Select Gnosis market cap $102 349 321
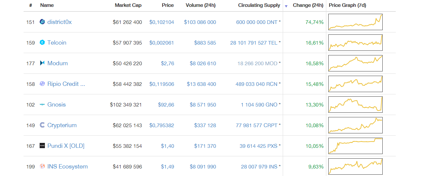 [126, 105]
